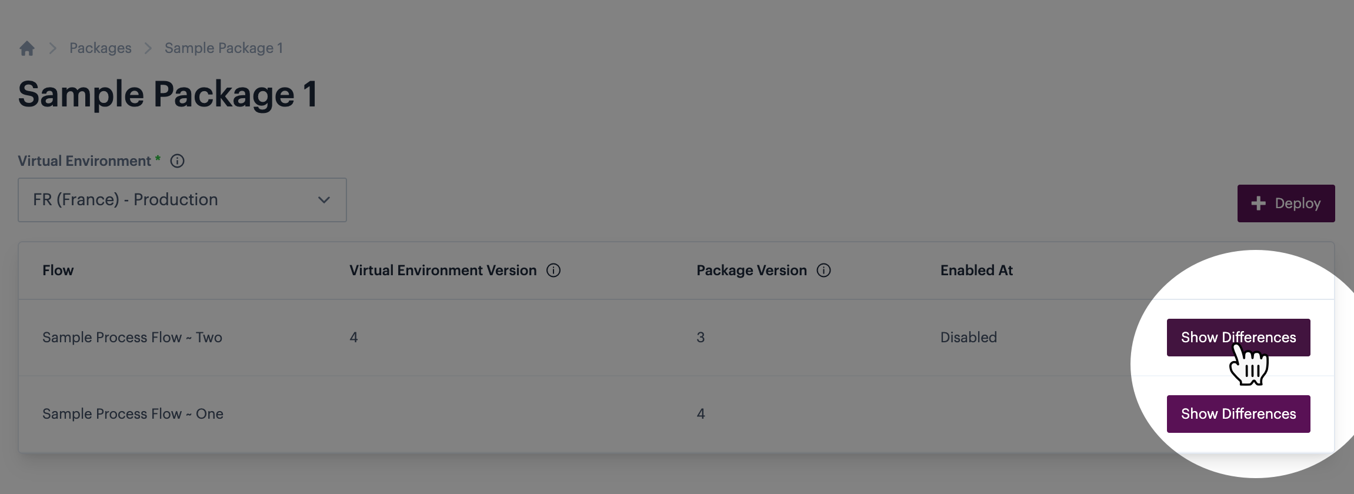This screenshot has height=494, width=1354.
Task: Click the Disabled status cell
Action: [x=968, y=338]
